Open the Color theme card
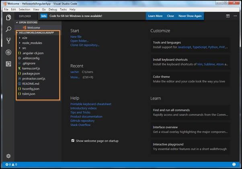 click(190, 79)
